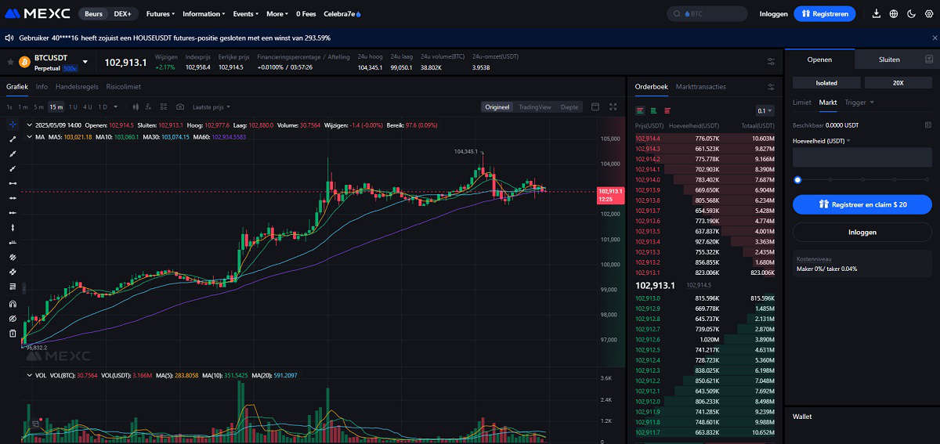The image size is (940, 444).
Task: Expand the chart to fullscreen
Action: 613,106
